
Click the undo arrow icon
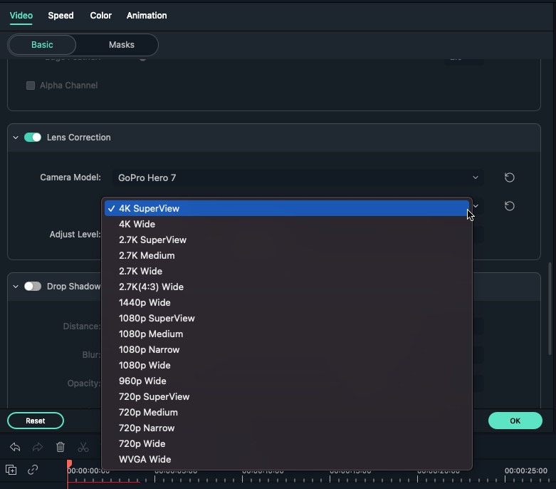pyautogui.click(x=15, y=447)
